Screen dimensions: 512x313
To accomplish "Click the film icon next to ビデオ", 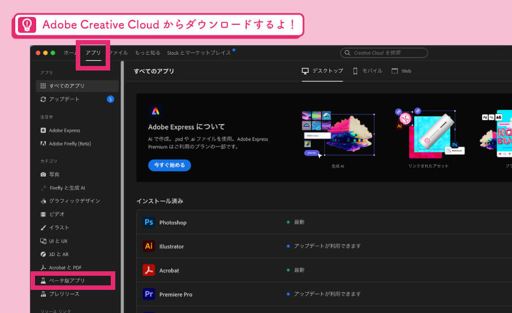I will tap(43, 214).
